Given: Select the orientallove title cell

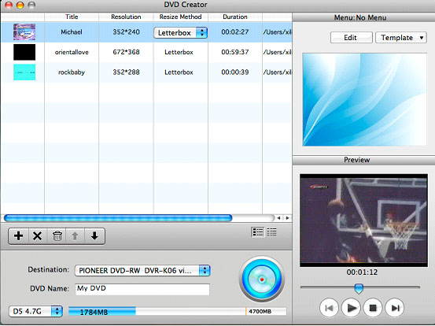Looking at the screenshot, I should click(72, 52).
